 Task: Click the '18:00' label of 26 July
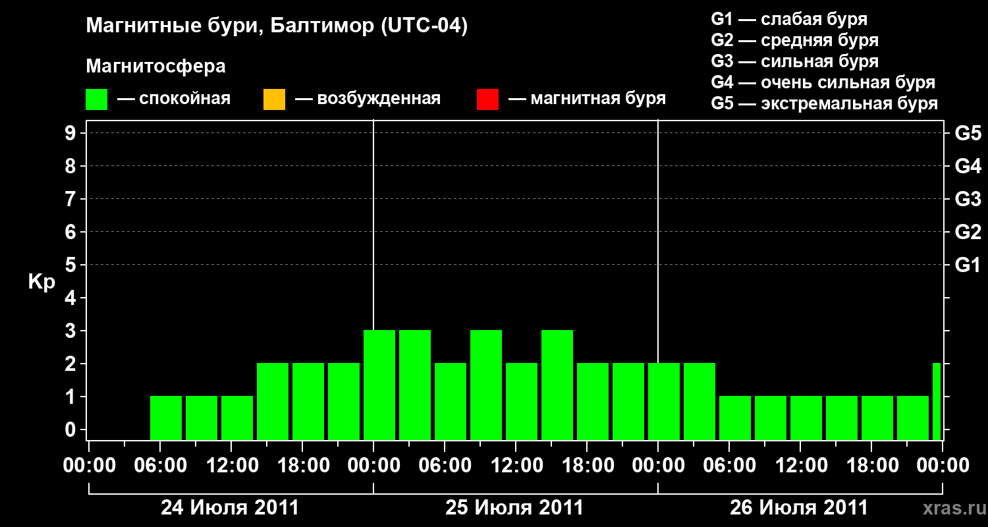871,465
